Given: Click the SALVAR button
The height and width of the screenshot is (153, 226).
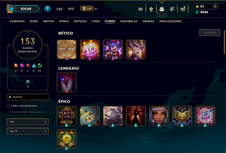Looking at the screenshot, I should (210, 33).
